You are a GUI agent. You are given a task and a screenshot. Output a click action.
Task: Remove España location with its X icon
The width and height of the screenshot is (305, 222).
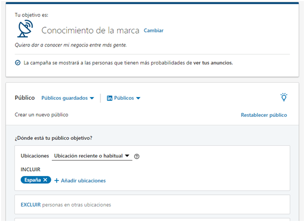pos(45,180)
